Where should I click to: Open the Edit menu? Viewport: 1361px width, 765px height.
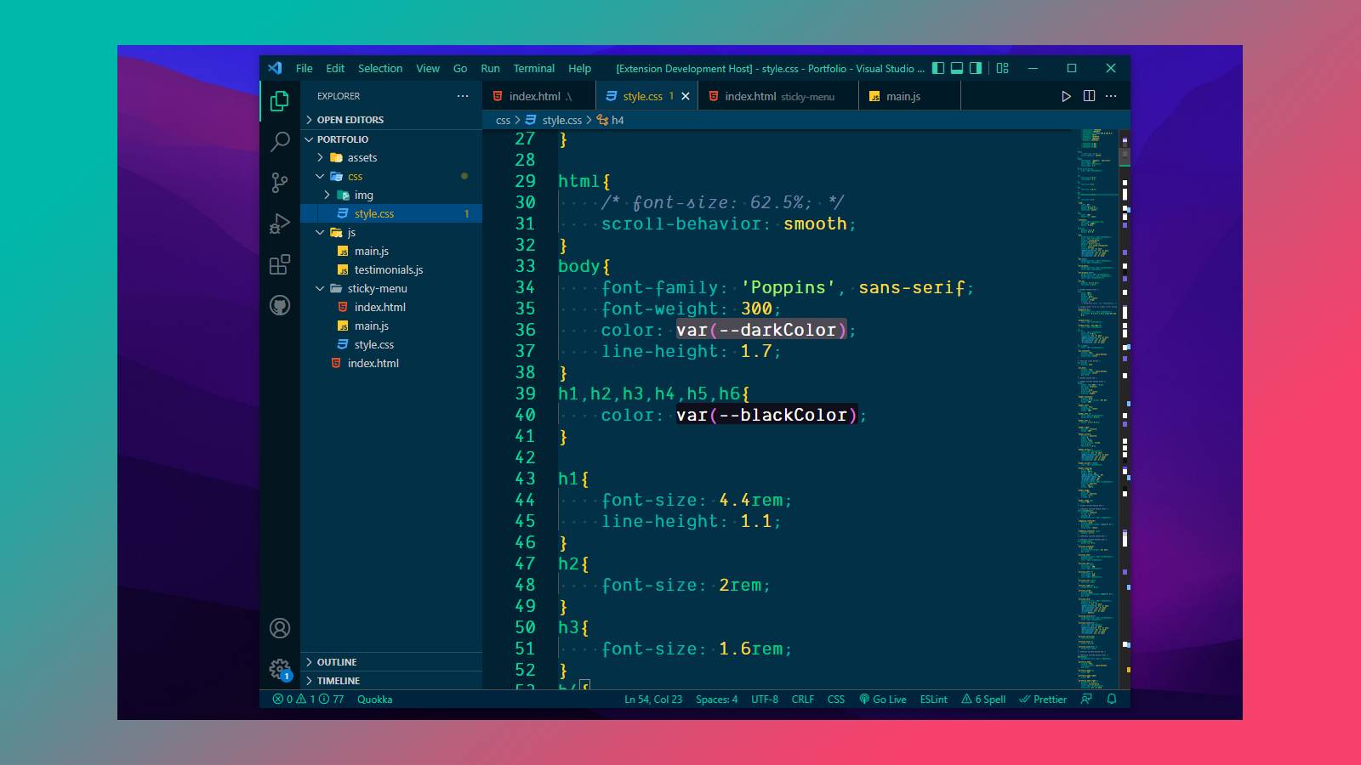pos(335,68)
